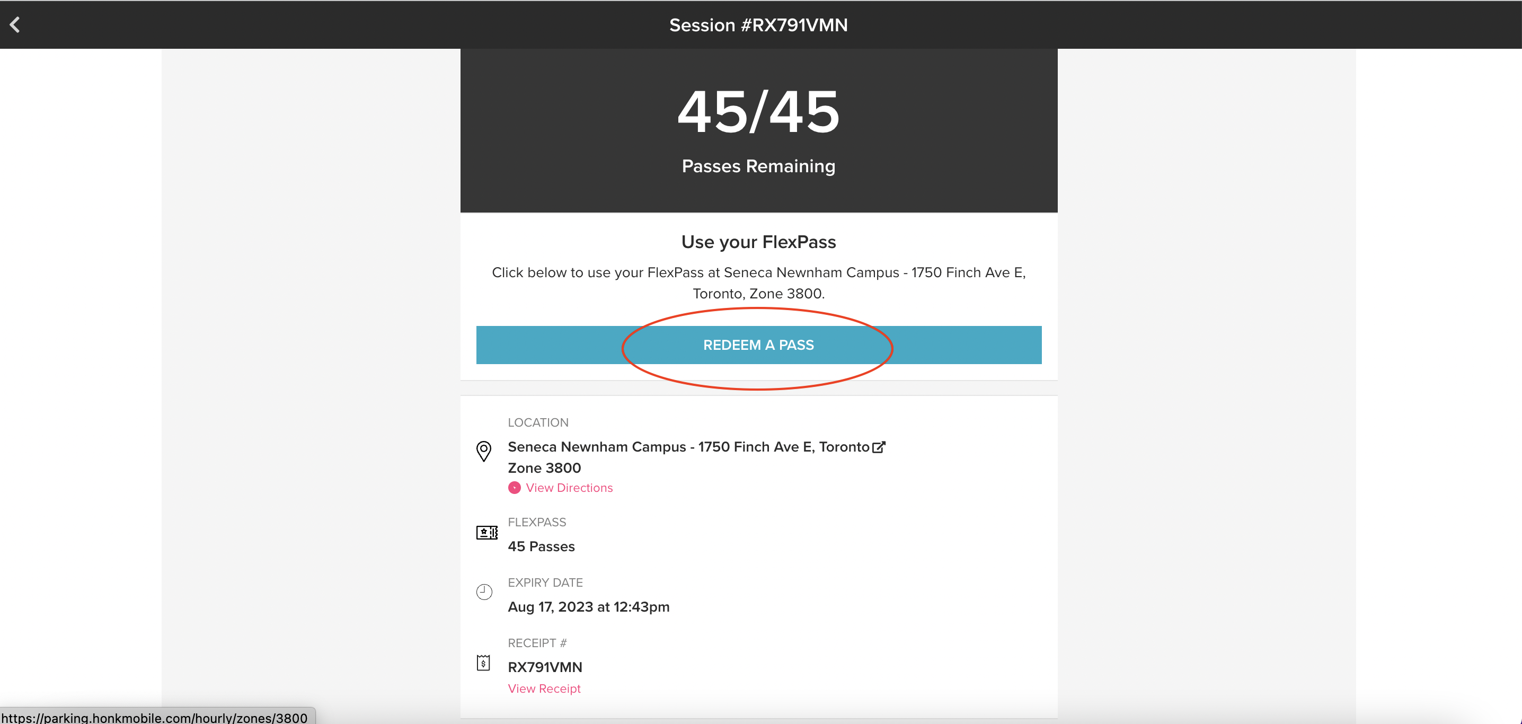The width and height of the screenshot is (1522, 724).
Task: Open the View Directions link
Action: pos(569,488)
